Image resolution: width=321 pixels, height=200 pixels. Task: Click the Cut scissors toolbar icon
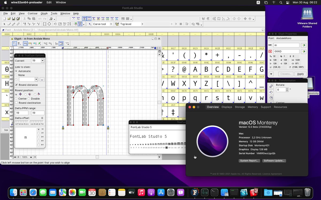[24, 19]
